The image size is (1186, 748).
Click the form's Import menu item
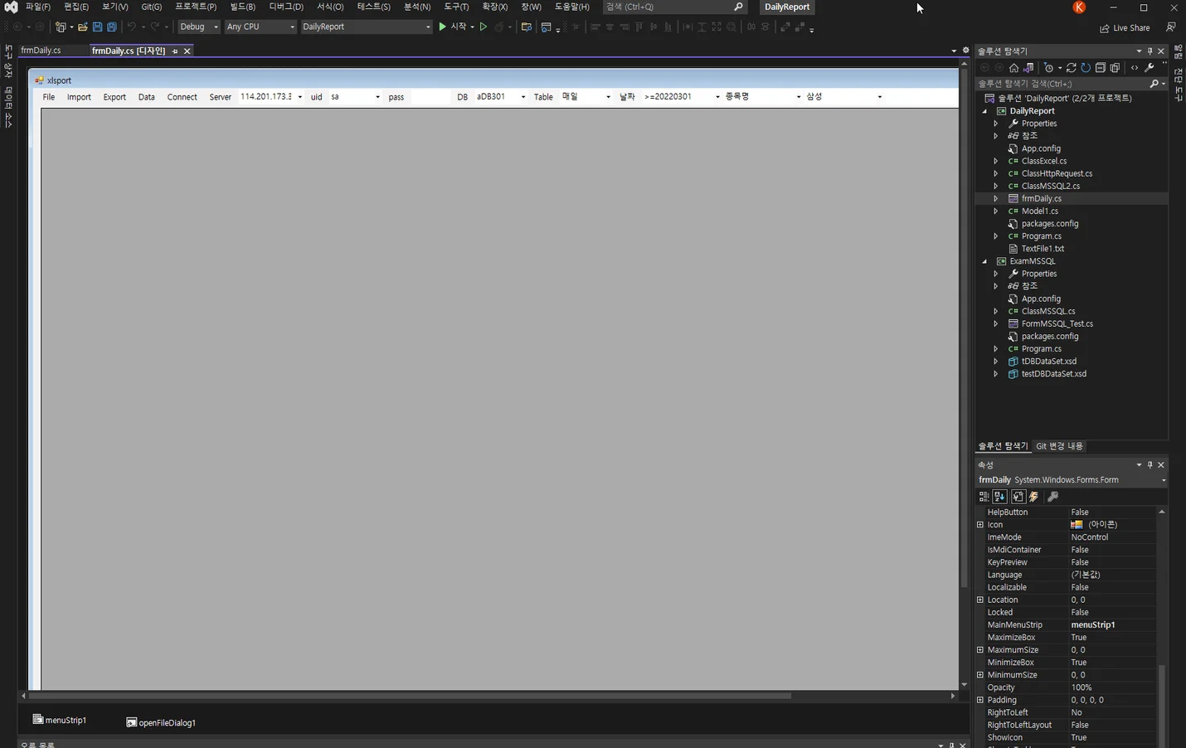pos(79,97)
